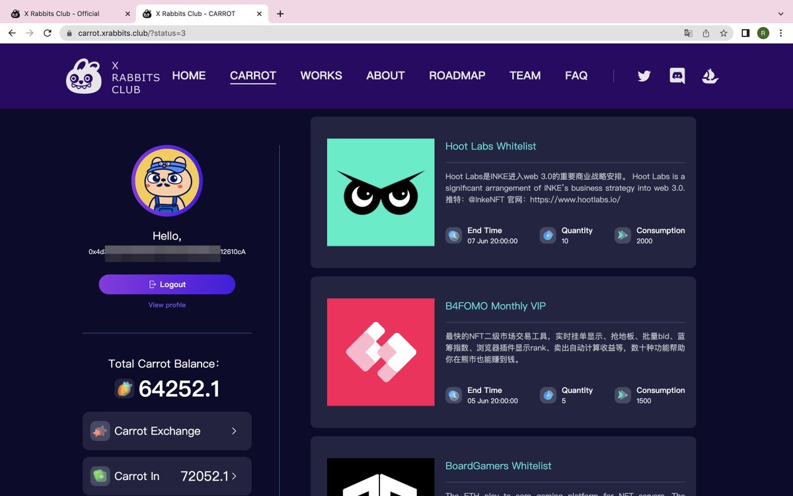Open ABOUT in the navigation
Screen dimensions: 793x496
(x=385, y=75)
